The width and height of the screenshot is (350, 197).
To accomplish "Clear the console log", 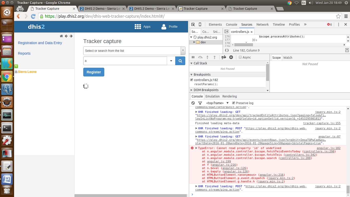I will pyautogui.click(x=193, y=103).
